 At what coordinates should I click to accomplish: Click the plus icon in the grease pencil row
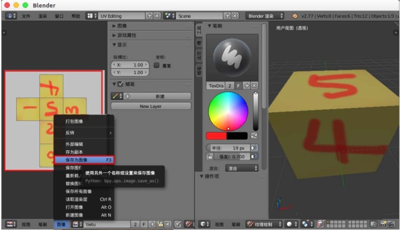(127, 96)
